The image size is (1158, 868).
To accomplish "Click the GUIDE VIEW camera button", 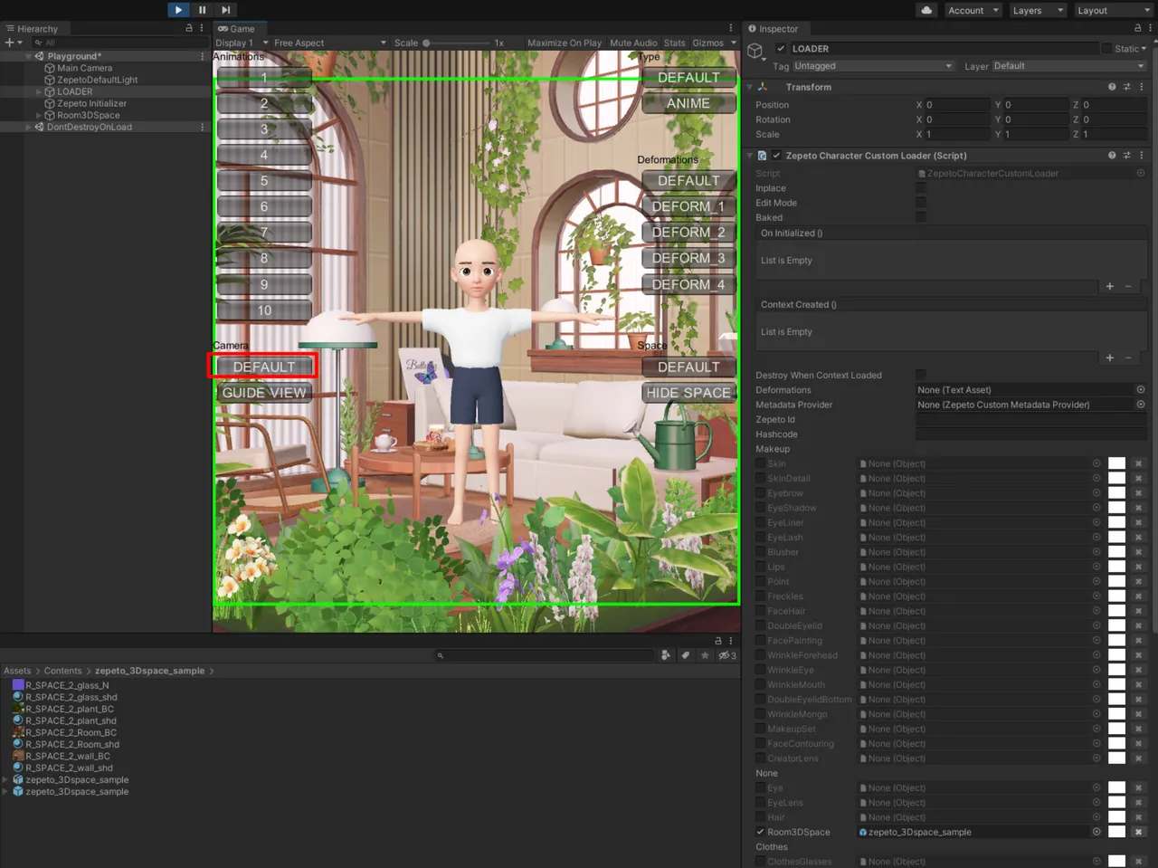I will point(264,393).
